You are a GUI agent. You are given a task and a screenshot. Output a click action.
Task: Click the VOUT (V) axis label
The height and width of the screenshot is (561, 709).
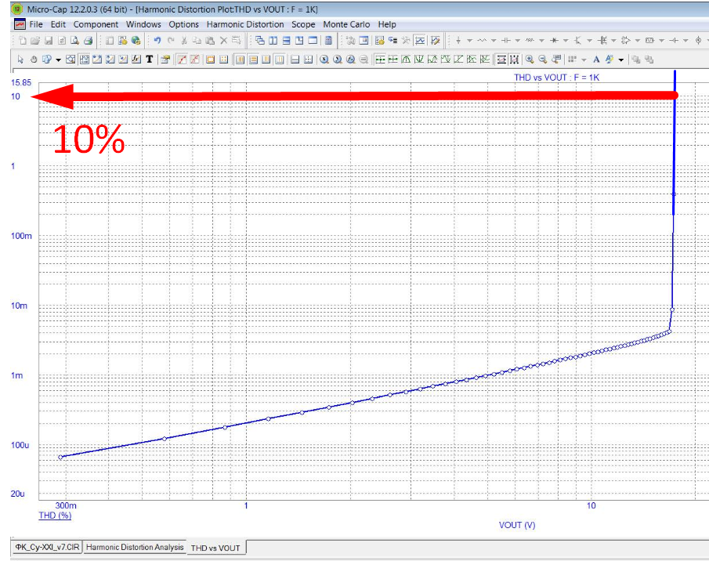pyautogui.click(x=517, y=525)
